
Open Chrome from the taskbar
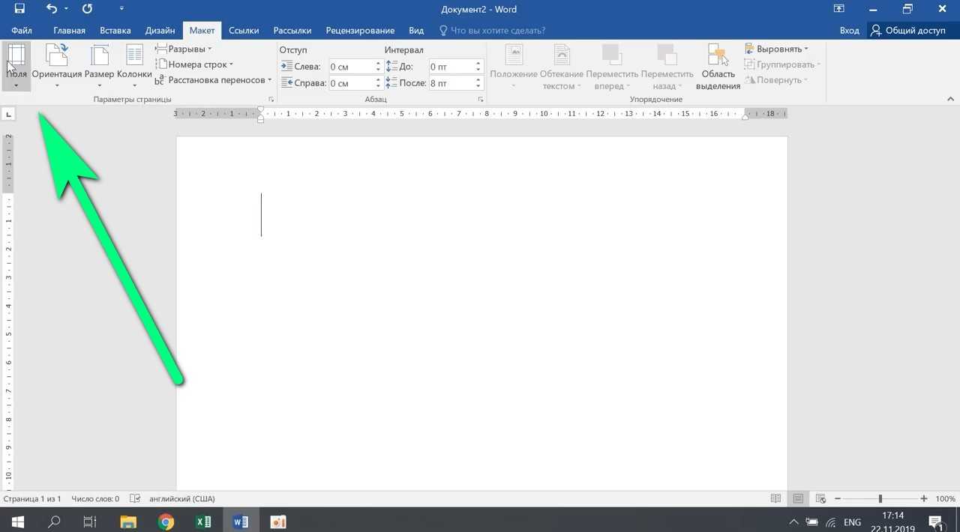(x=166, y=522)
